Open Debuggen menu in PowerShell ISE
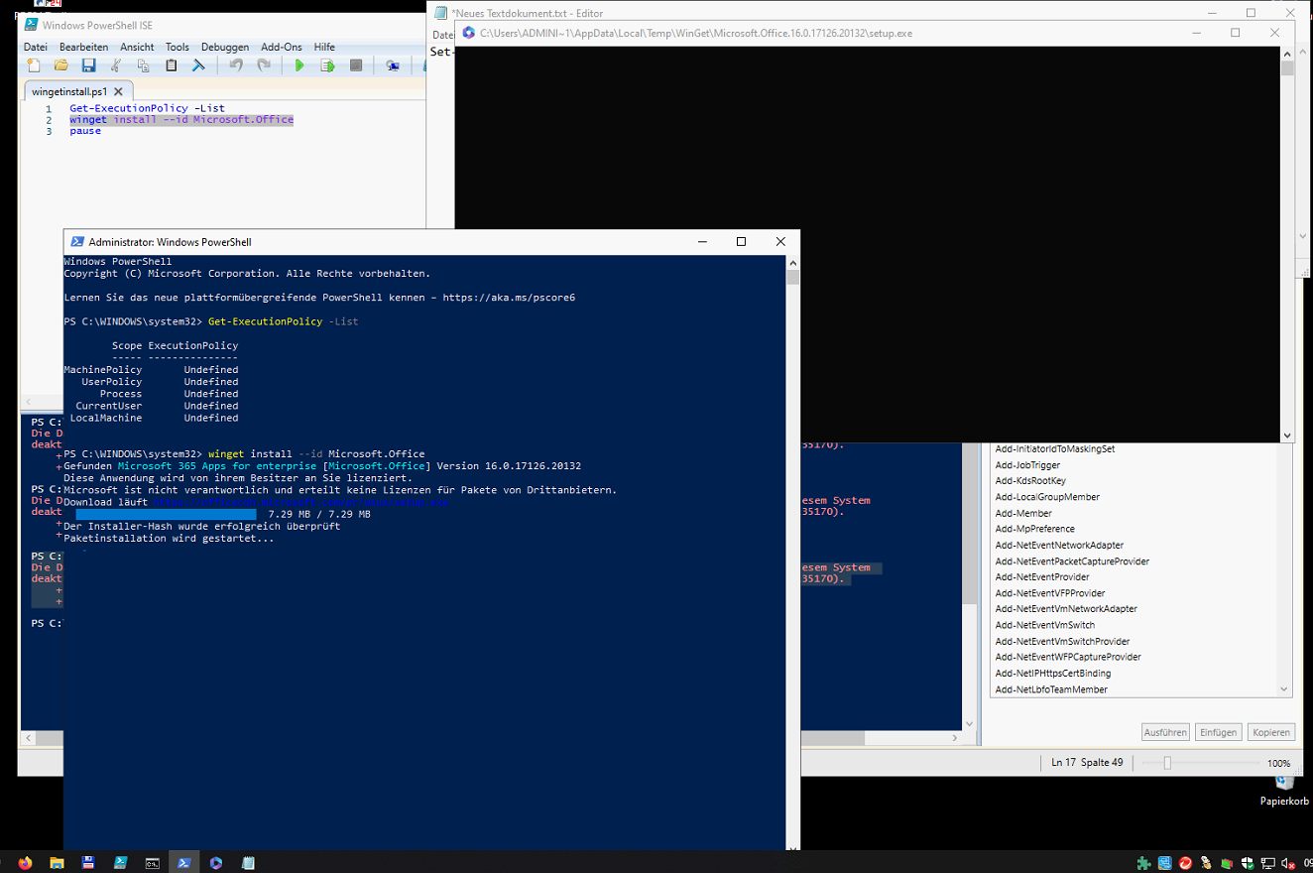Image resolution: width=1313 pixels, height=873 pixels. point(225,47)
